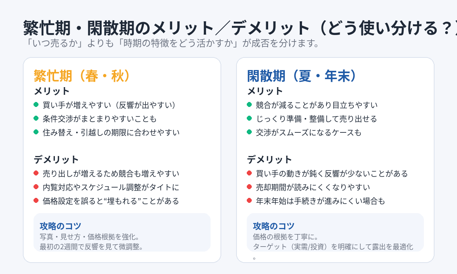Click the red dot next to 売却期間が読みにくくなりやすい
Image resolution: width=457 pixels, height=274 pixels.
(249, 187)
